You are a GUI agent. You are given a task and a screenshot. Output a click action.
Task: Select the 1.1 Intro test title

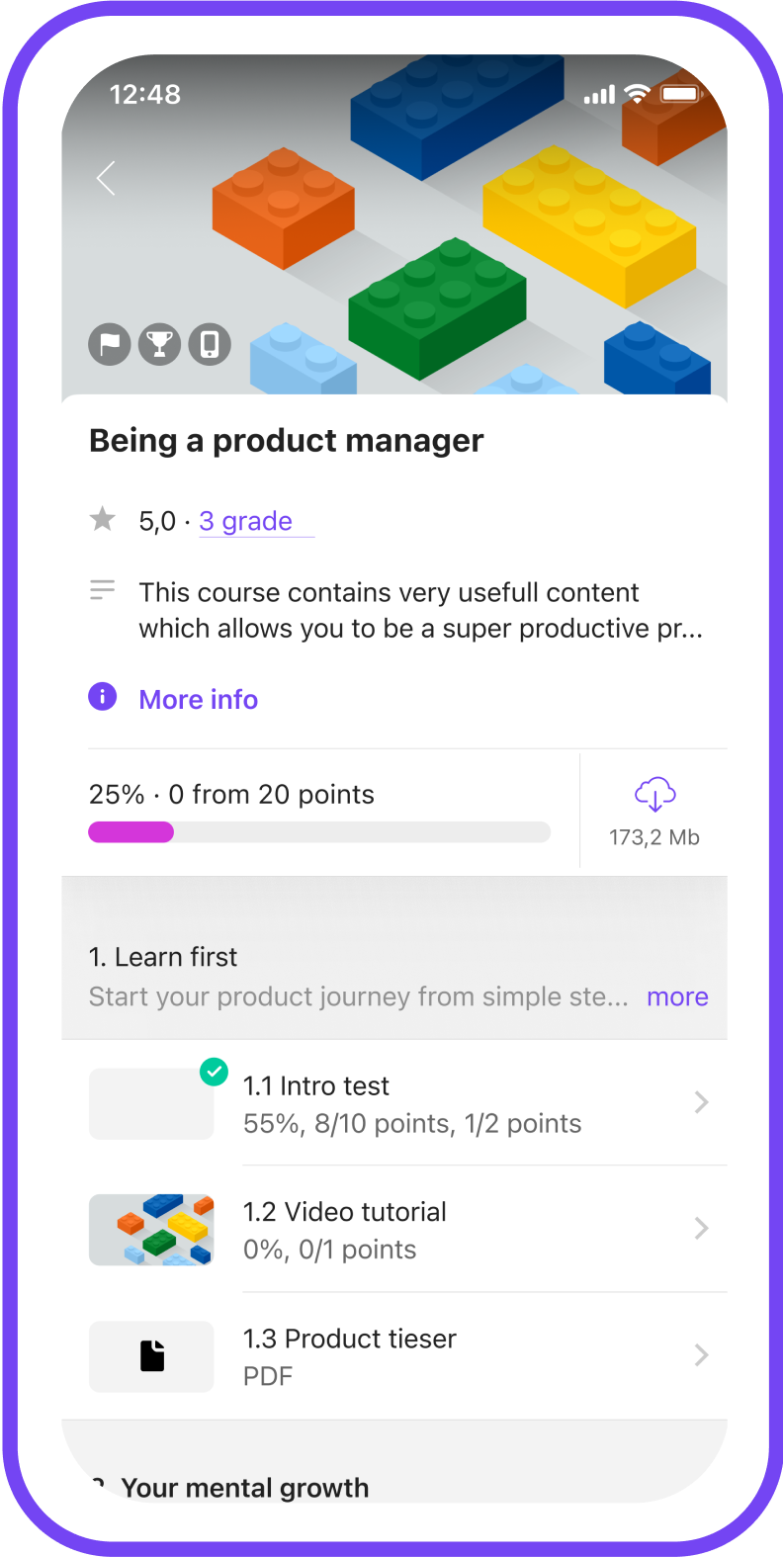click(x=316, y=1085)
